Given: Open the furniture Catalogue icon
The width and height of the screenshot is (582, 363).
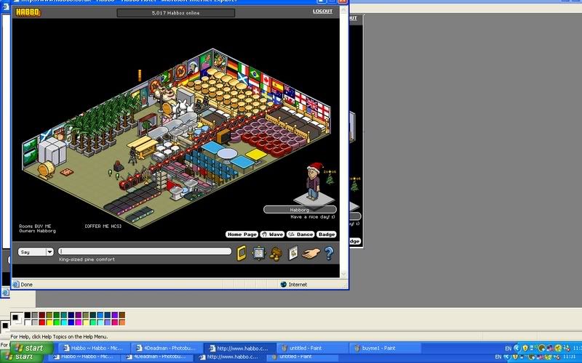Looking at the screenshot, I should 276,253.
